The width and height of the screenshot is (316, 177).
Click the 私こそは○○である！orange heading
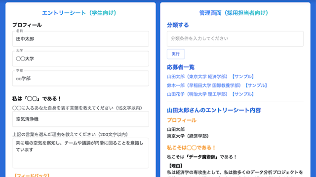[x=192, y=147]
